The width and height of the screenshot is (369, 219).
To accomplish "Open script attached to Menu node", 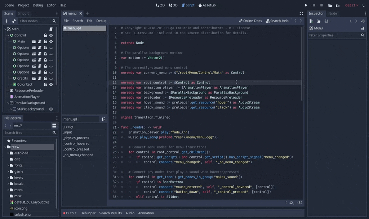I will point(51,29).
